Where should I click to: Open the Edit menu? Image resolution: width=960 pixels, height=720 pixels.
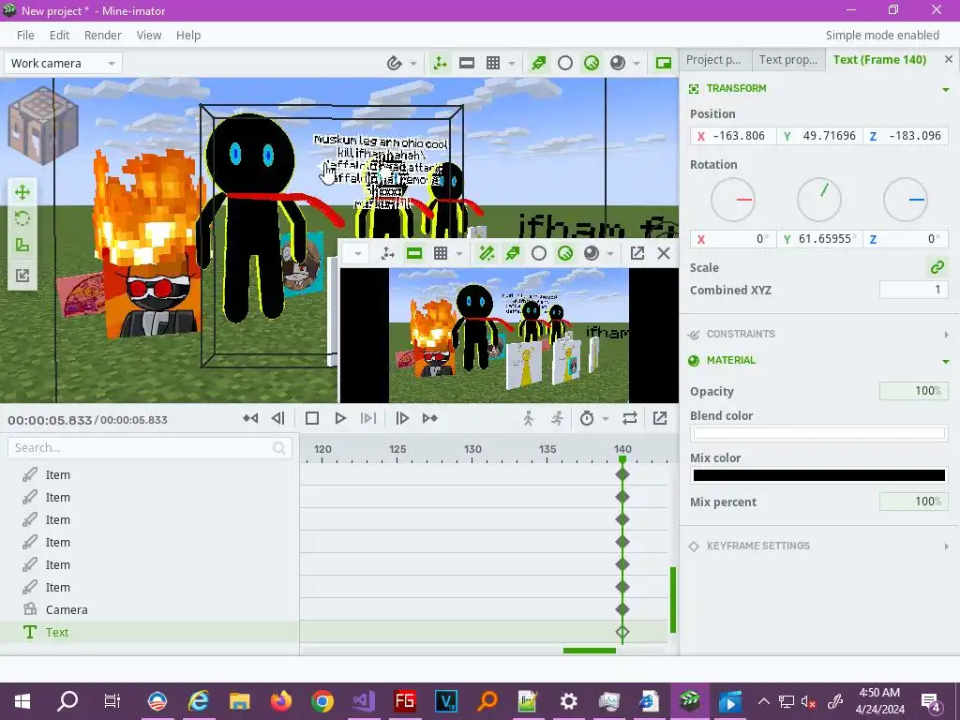tap(59, 35)
